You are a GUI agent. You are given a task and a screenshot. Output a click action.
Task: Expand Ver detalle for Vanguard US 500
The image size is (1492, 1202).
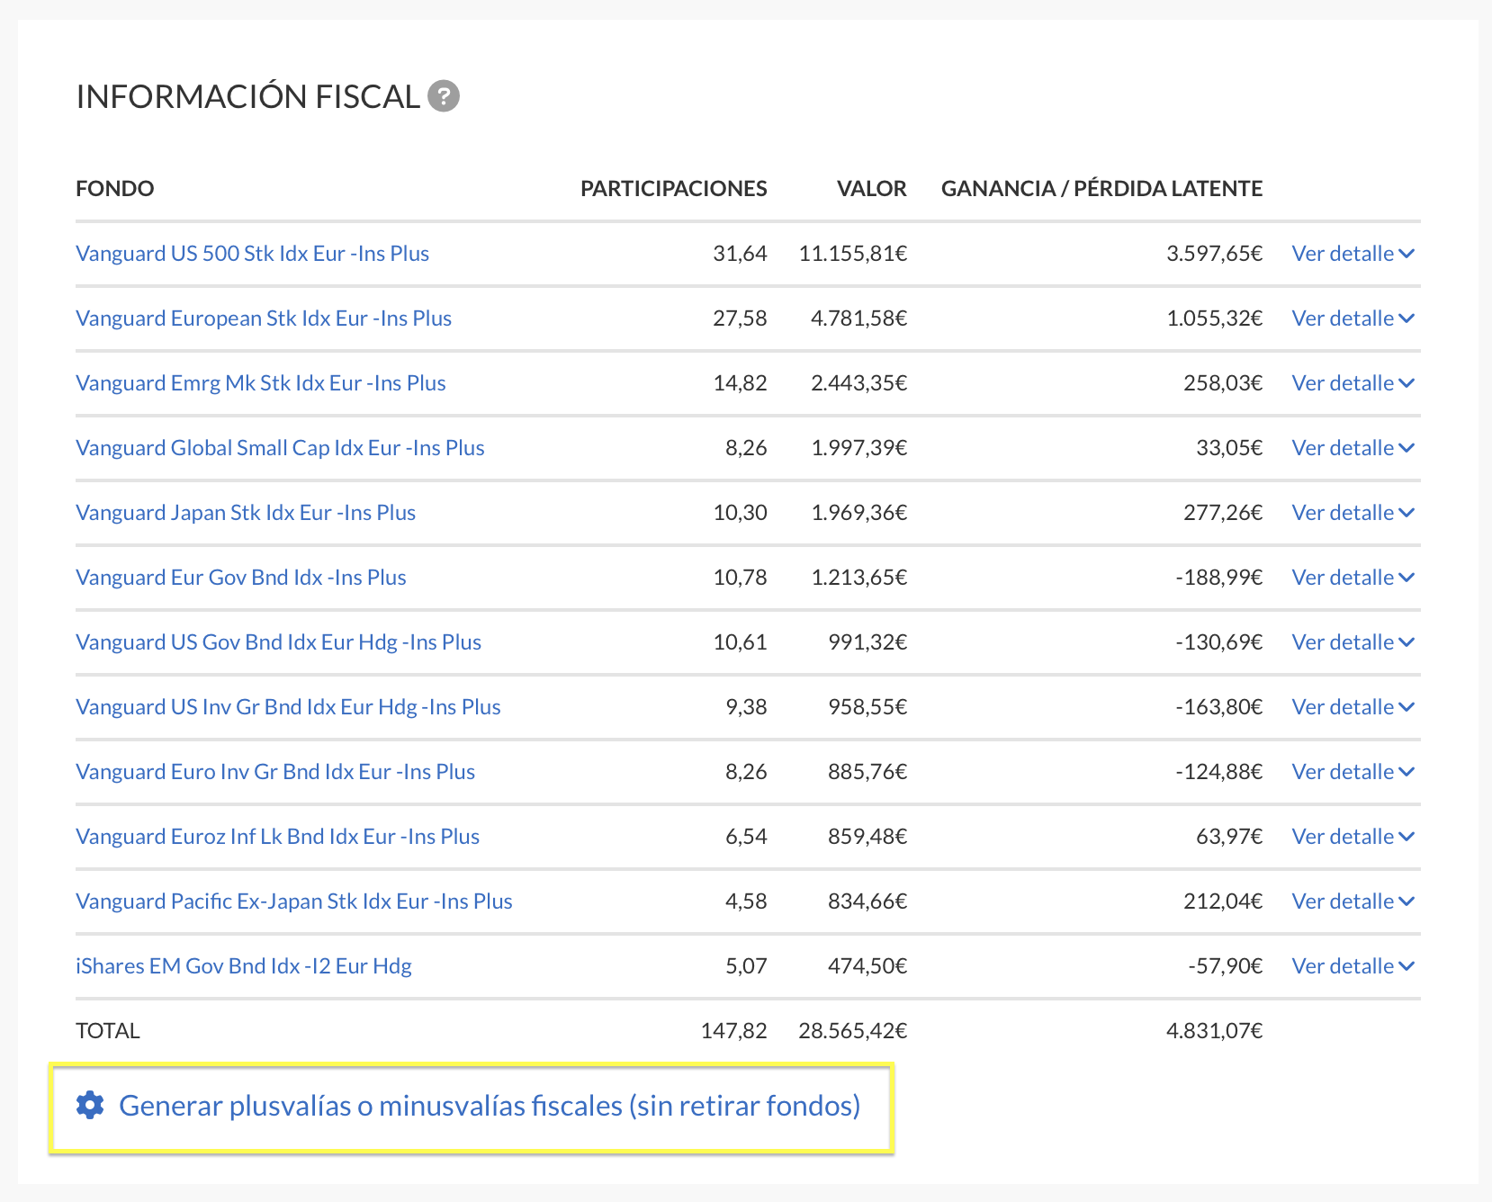pos(1352,253)
